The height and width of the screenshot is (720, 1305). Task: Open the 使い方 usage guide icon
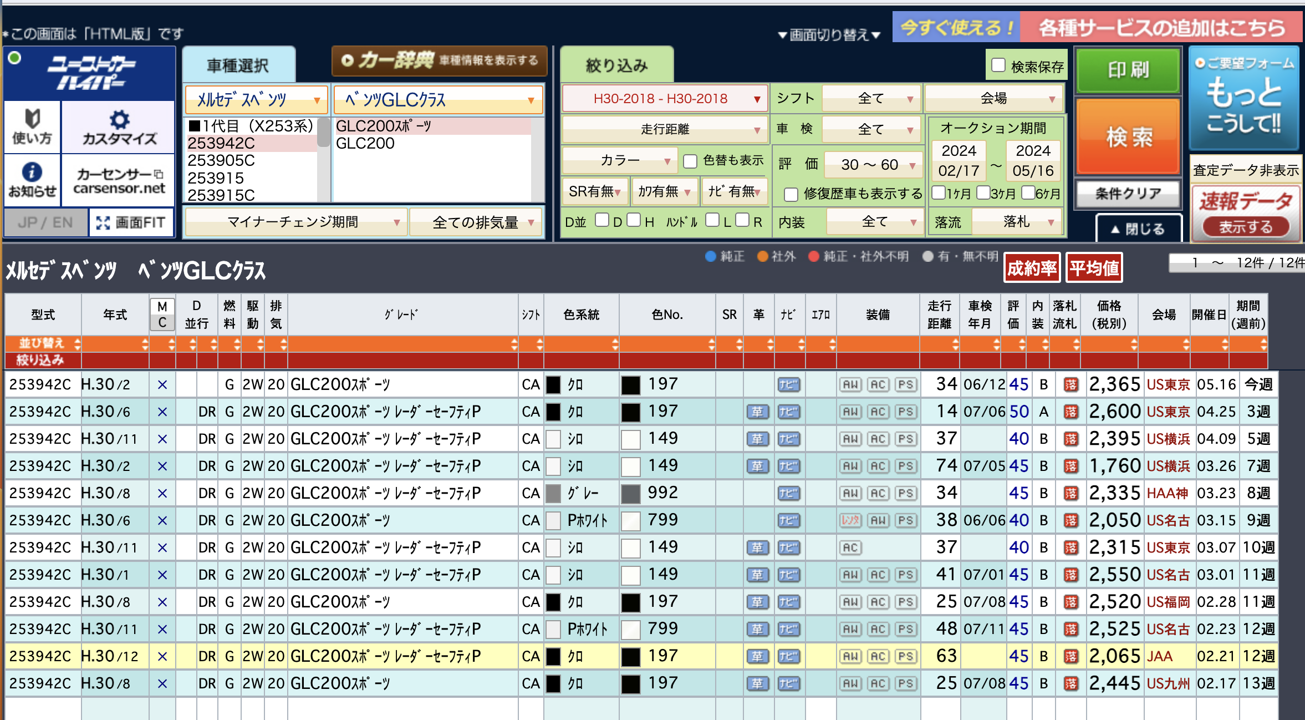(x=32, y=127)
